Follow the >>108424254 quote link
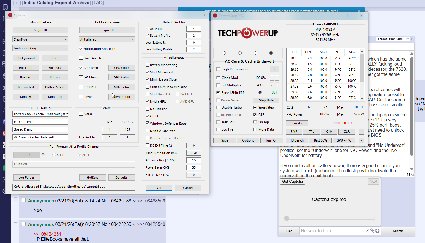 [47, 234]
